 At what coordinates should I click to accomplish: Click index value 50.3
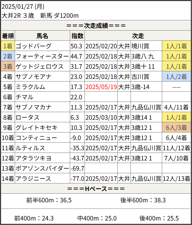coord(76,46)
